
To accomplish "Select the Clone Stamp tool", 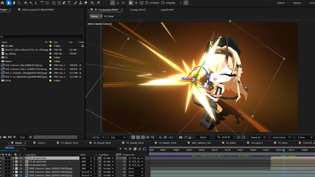I will pos(80,3).
